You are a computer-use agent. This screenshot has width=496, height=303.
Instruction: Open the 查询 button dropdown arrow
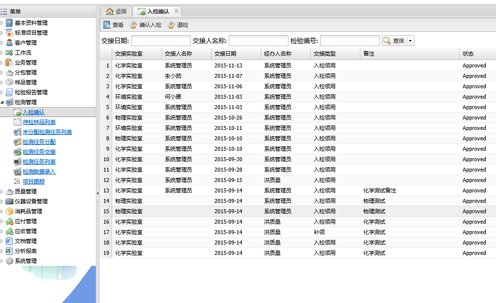(x=411, y=41)
